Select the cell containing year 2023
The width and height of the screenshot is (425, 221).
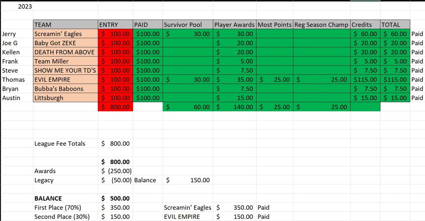(x=17, y=6)
